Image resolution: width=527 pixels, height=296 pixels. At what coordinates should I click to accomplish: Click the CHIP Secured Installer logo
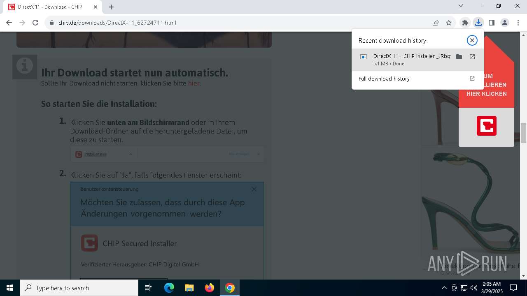click(89, 243)
